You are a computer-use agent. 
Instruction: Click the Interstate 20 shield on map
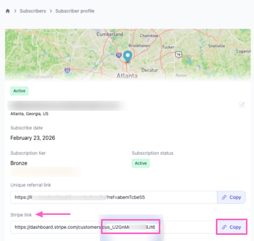tap(67, 70)
